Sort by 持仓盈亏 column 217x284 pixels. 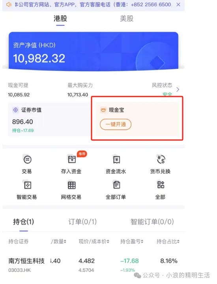pos(132,241)
